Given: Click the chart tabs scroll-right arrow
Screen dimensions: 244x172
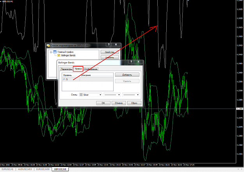Looking at the screenshot, I should pyautogui.click(x=242, y=169).
